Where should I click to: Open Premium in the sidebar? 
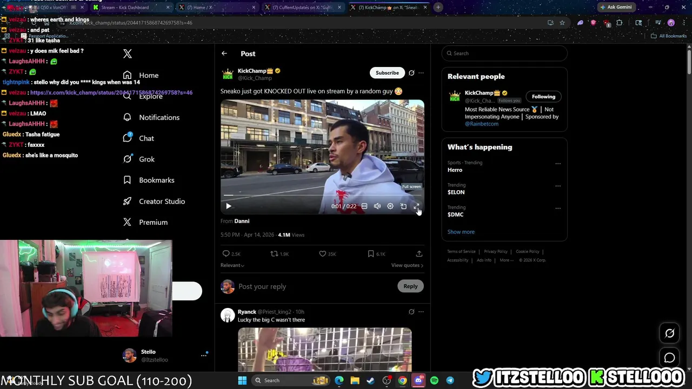(x=145, y=222)
